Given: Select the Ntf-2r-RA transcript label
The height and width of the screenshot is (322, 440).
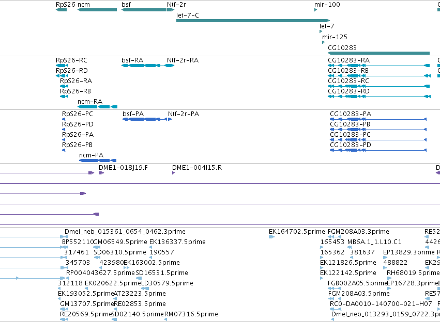Looking at the screenshot, I should (183, 60).
